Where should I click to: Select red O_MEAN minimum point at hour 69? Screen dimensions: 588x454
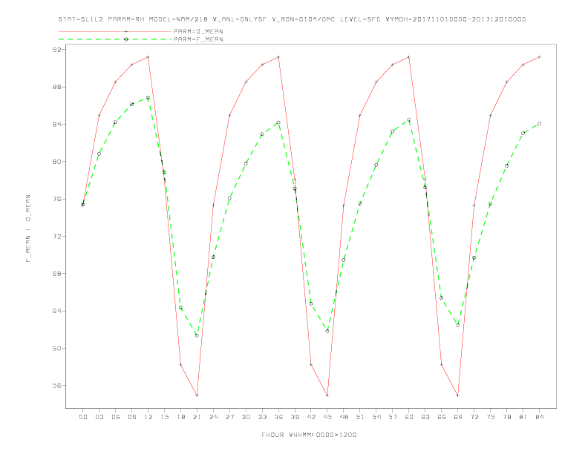coord(458,395)
